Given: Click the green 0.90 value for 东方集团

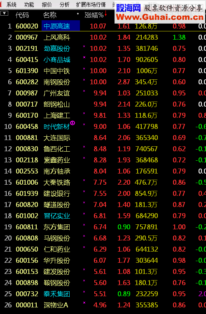Looking at the screenshot, I should pyautogui.click(x=124, y=227).
